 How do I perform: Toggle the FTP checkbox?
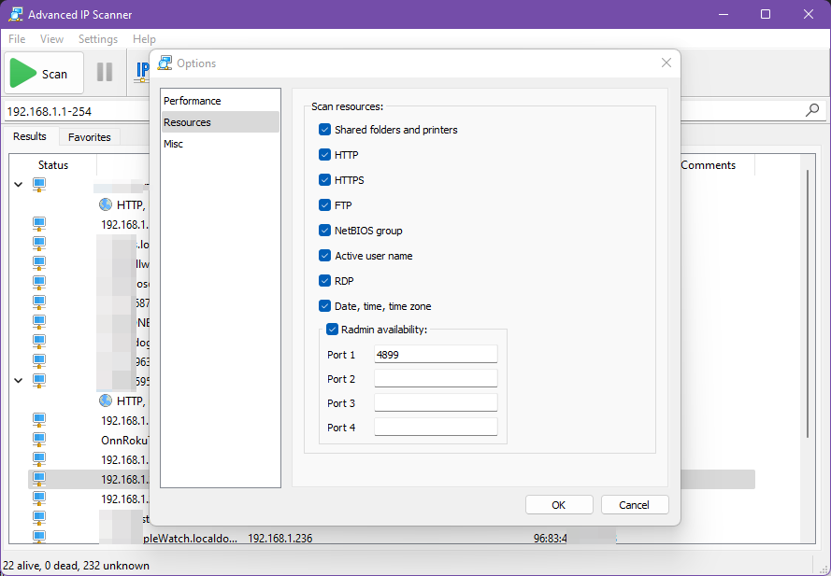(x=325, y=204)
